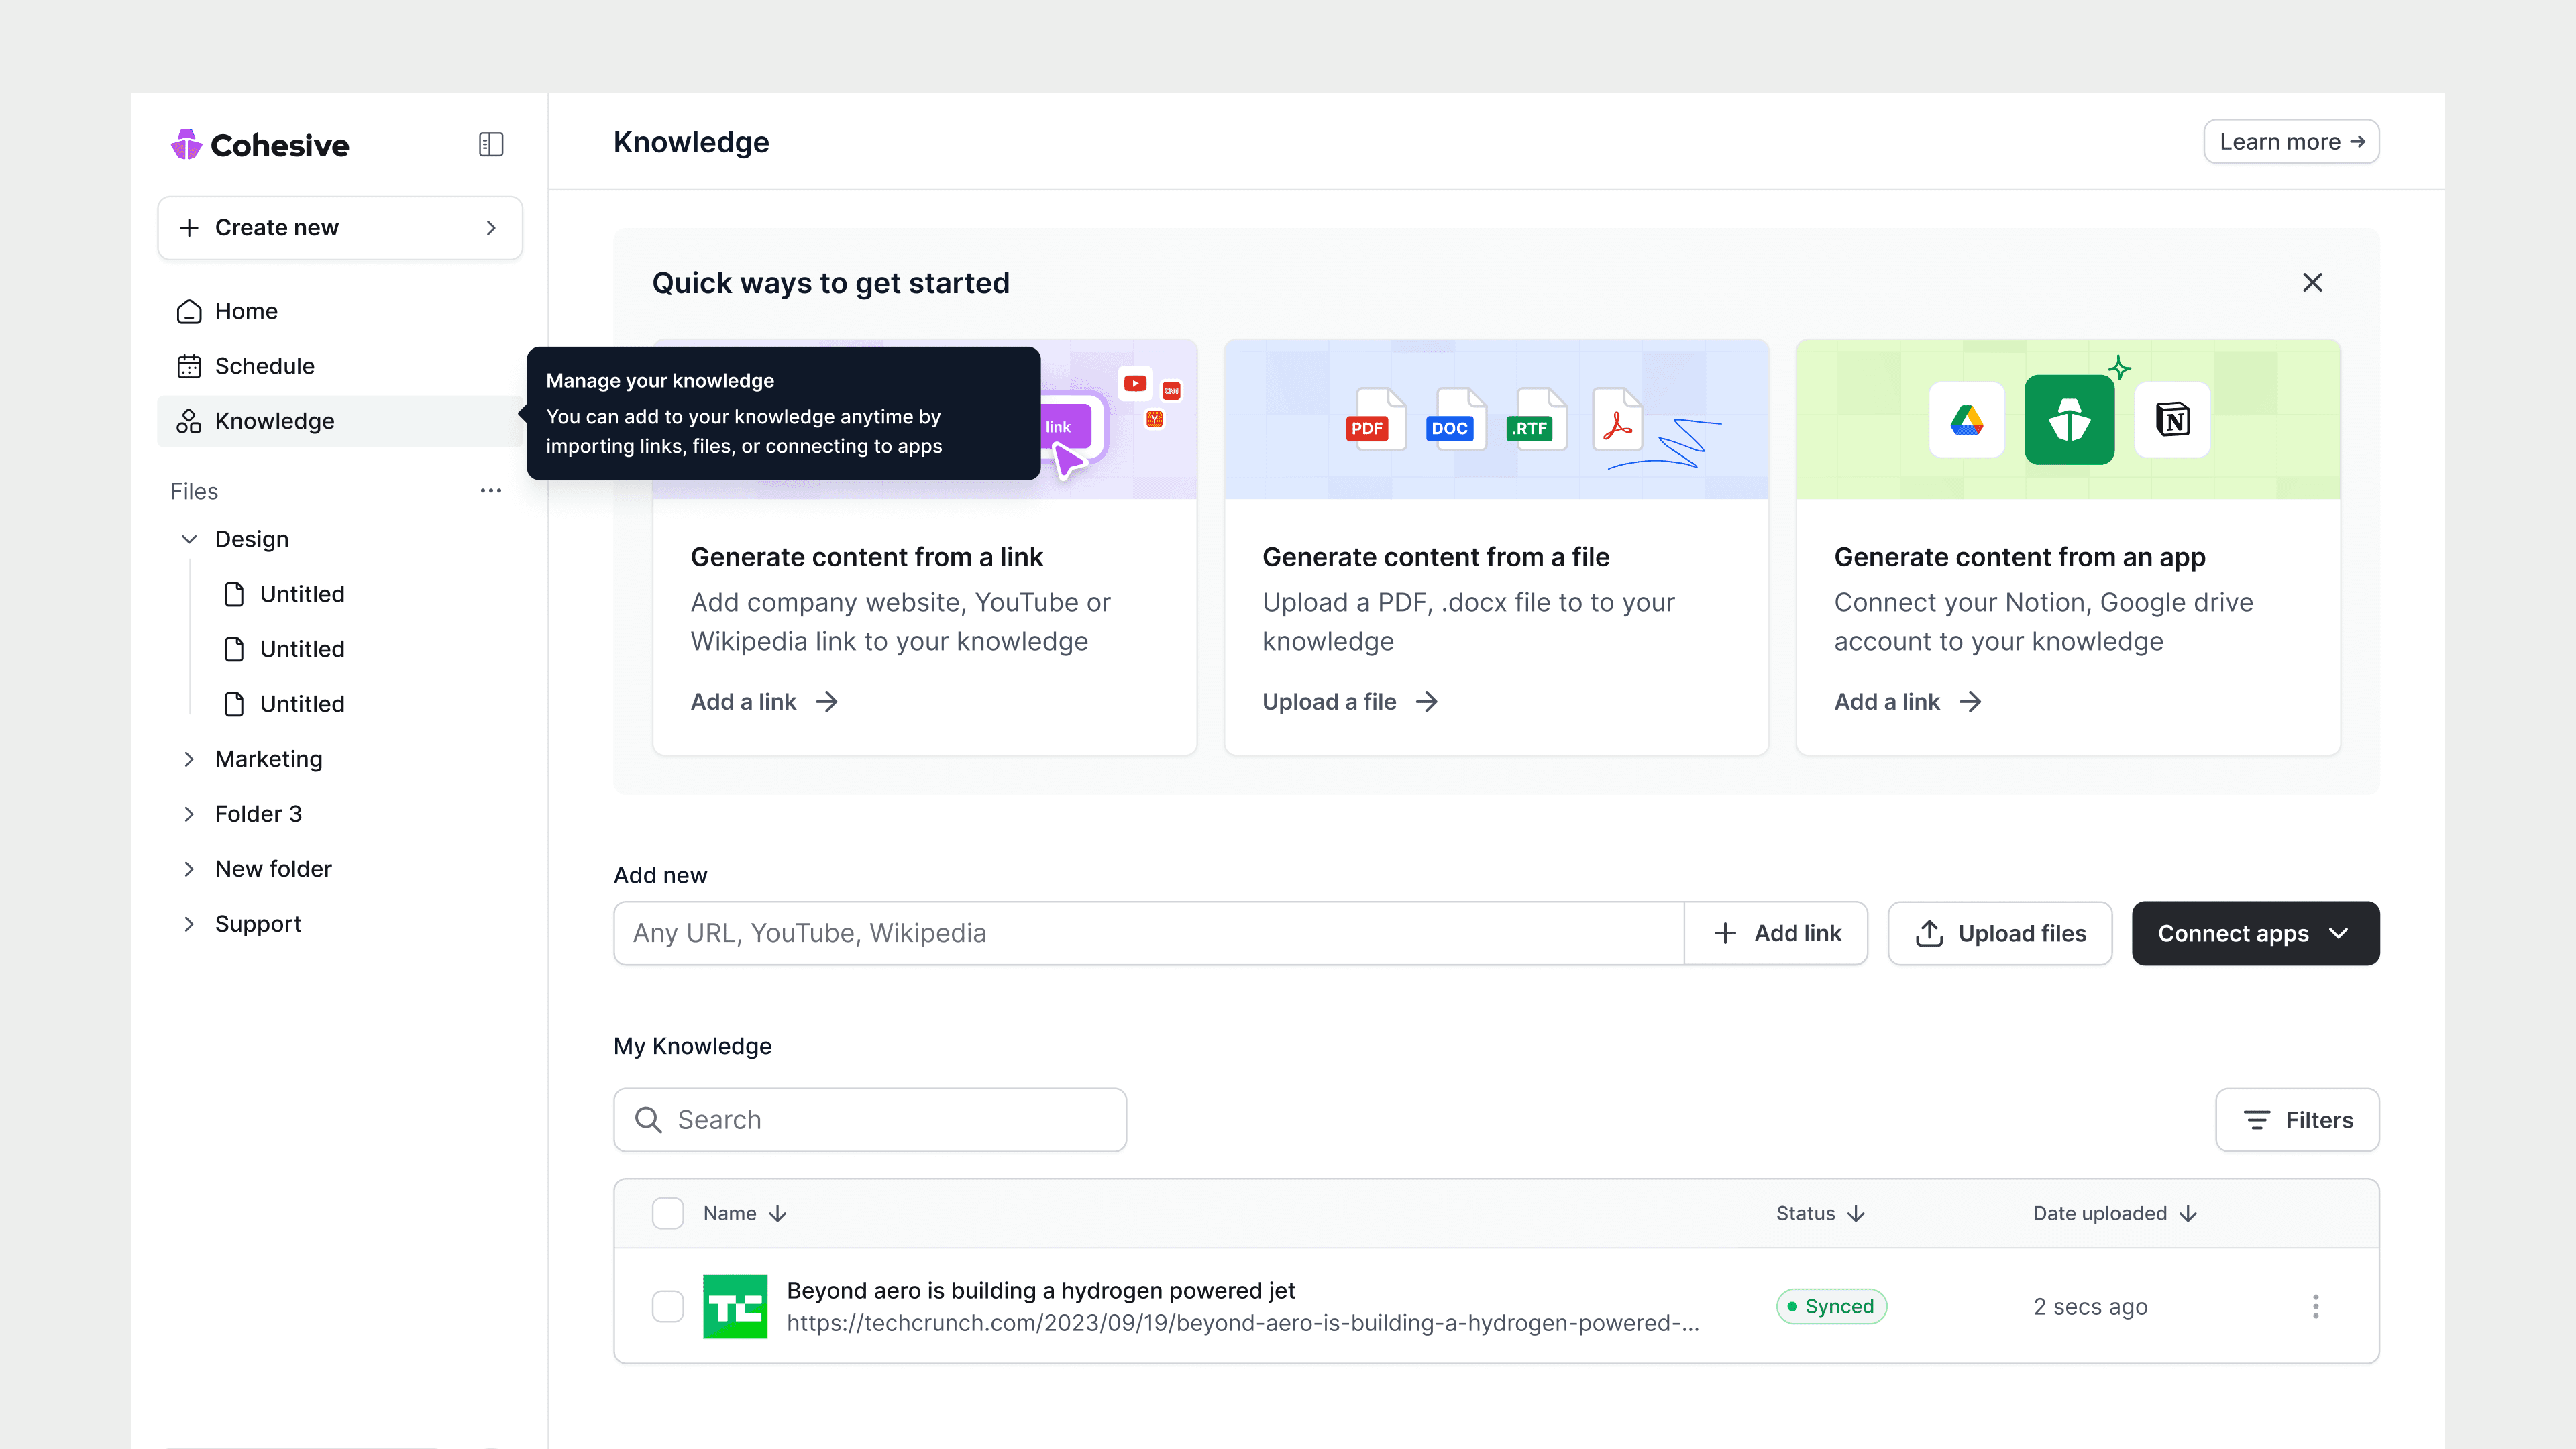Screen dimensions: 2576x1449
Task: Toggle the select-all checkbox in table header
Action: tap(667, 1213)
